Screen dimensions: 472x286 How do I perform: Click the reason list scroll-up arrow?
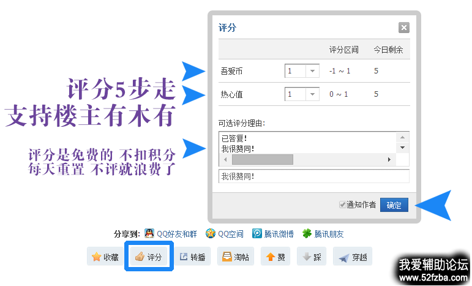pos(402,138)
